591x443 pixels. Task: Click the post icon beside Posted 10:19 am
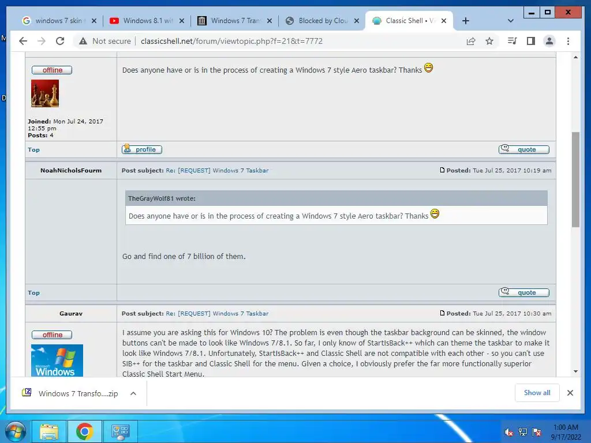pos(442,170)
